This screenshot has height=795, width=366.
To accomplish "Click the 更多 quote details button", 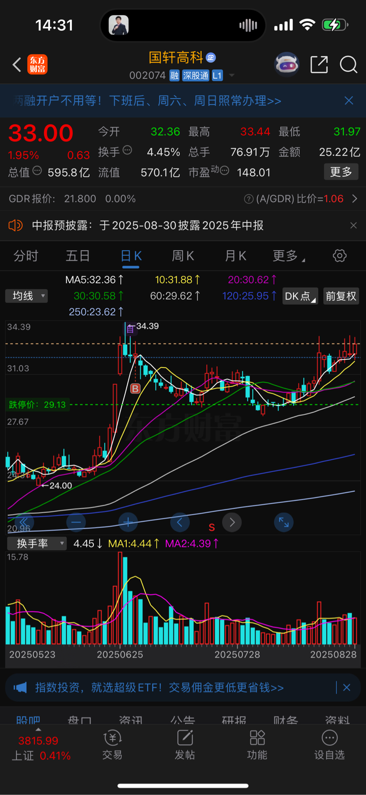I will point(341,172).
